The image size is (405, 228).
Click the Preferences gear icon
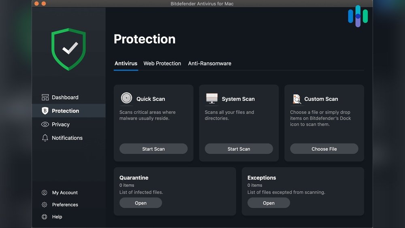[x=45, y=205]
